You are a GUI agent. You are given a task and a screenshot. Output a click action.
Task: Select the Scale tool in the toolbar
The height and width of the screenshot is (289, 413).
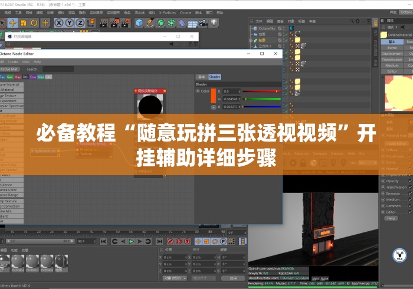click(24, 23)
